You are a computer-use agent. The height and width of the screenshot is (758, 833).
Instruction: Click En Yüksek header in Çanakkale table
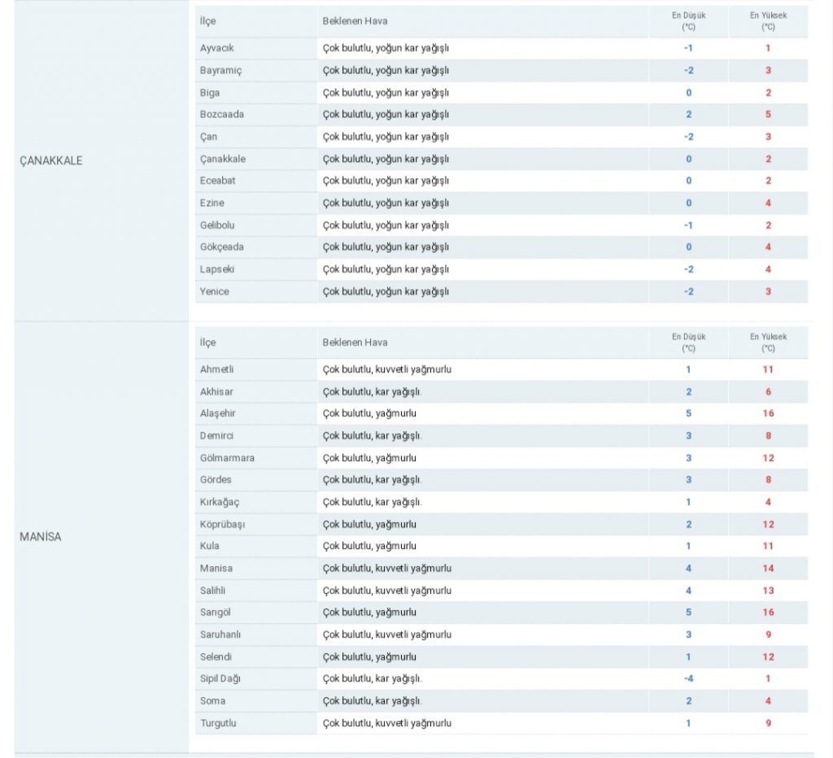tap(768, 21)
